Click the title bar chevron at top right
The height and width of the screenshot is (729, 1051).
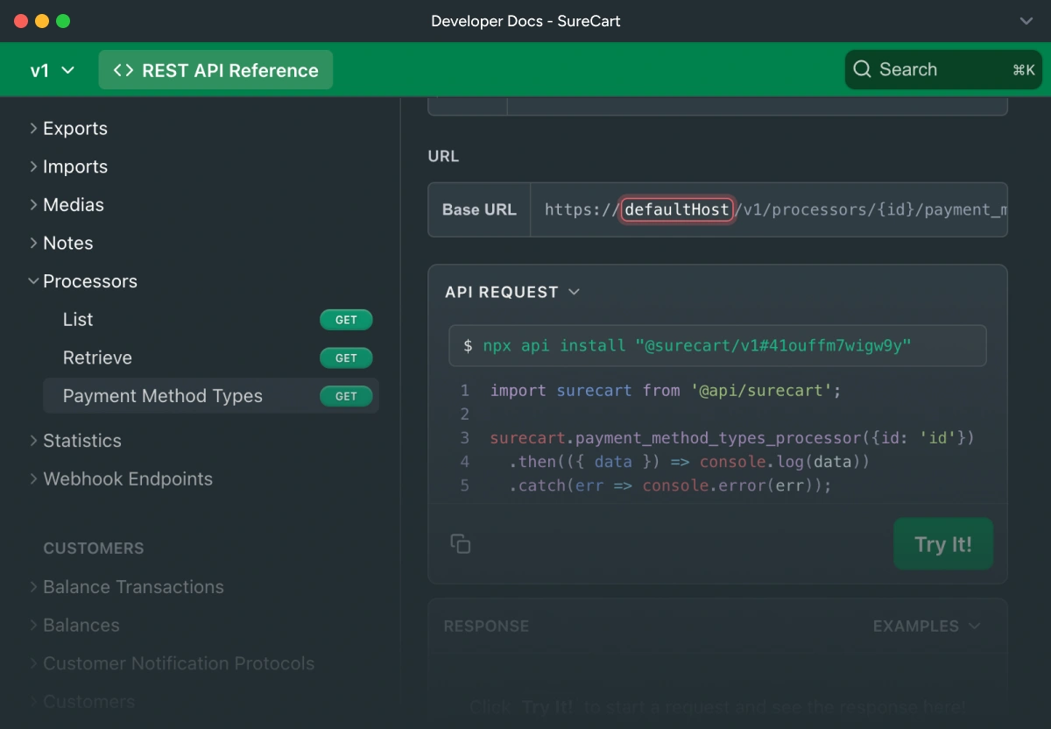coord(1026,21)
